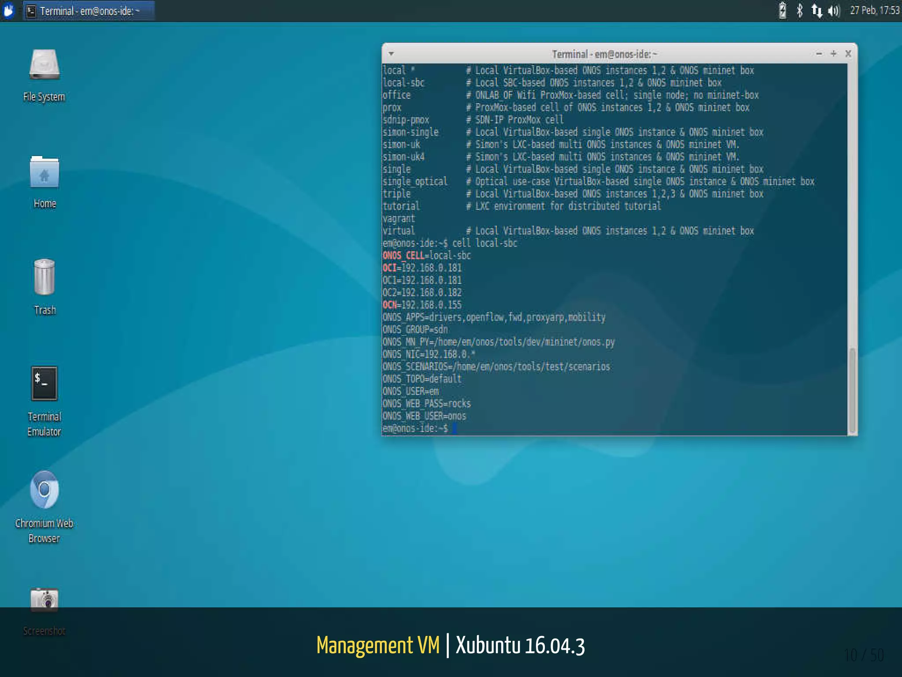The width and height of the screenshot is (902, 677).
Task: Minimize the Terminal window
Action: tap(819, 54)
